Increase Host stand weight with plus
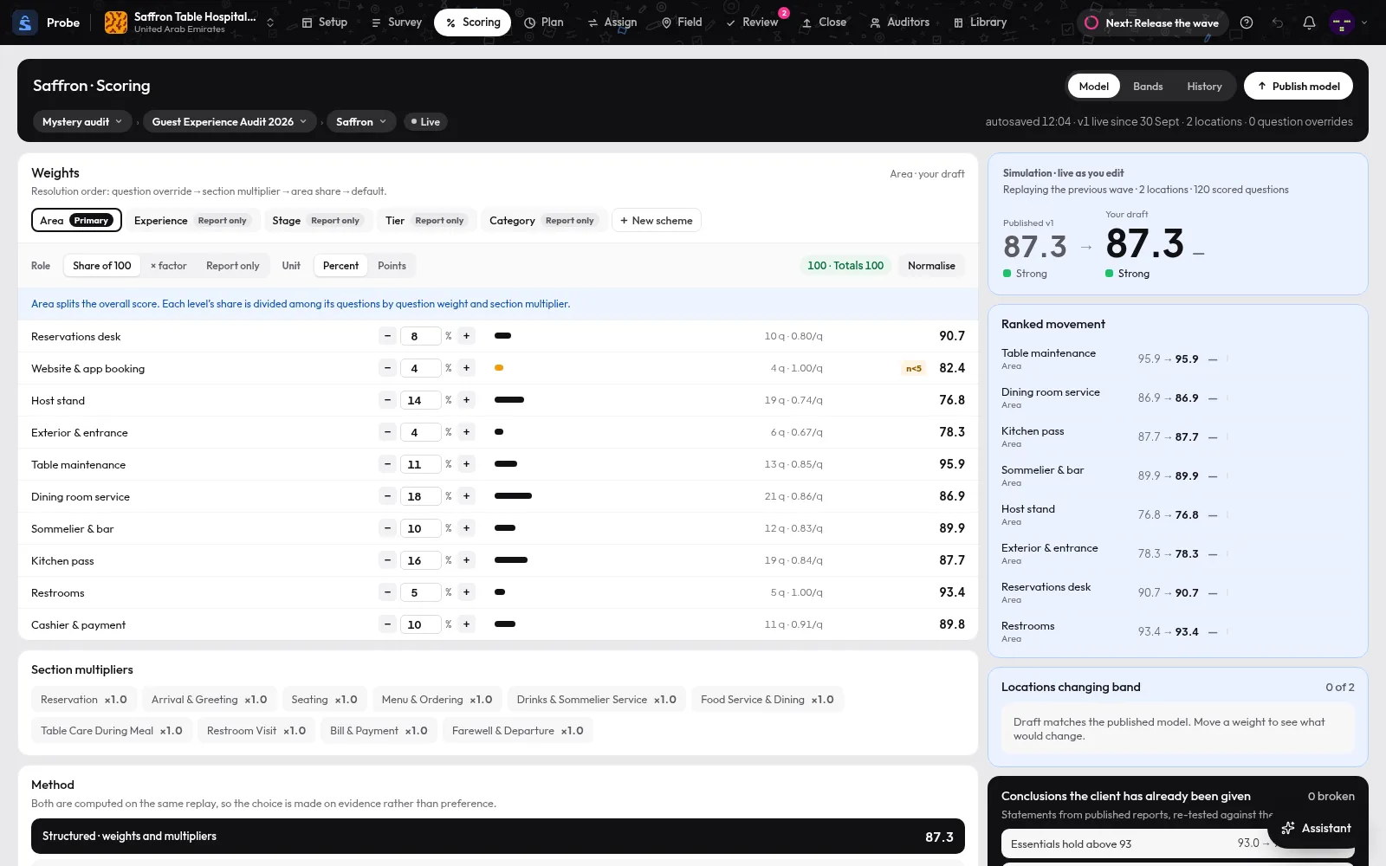Viewport: 1386px width, 866px height. click(466, 400)
